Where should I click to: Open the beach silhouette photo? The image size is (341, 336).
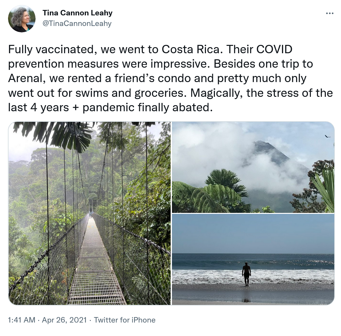click(253, 259)
